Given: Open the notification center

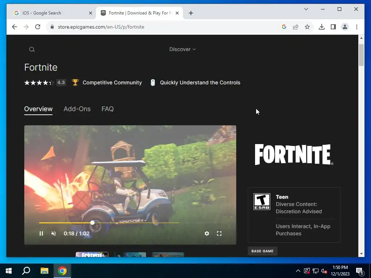Looking at the screenshot, I should pyautogui.click(x=360, y=271).
